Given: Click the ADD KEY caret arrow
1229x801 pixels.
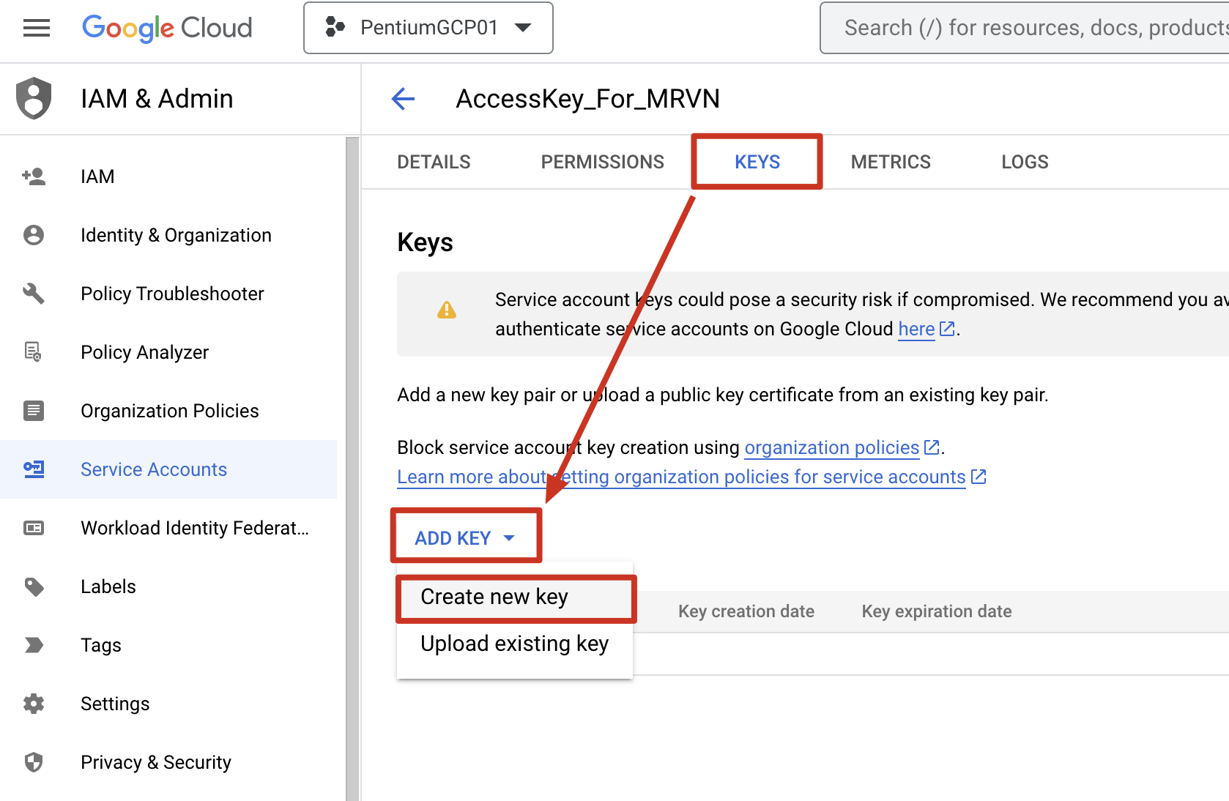Looking at the screenshot, I should (x=509, y=538).
